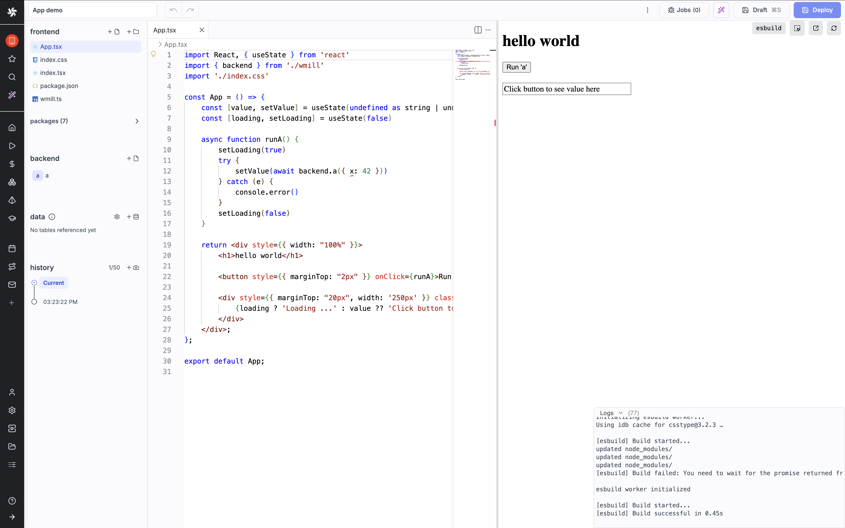Switch to the App.tsx editor tab
Viewport: 845px width, 528px height.
(165, 30)
